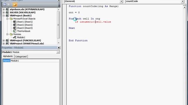Select Sheet3 (Sheet3) worksheet icon

point(15,28)
